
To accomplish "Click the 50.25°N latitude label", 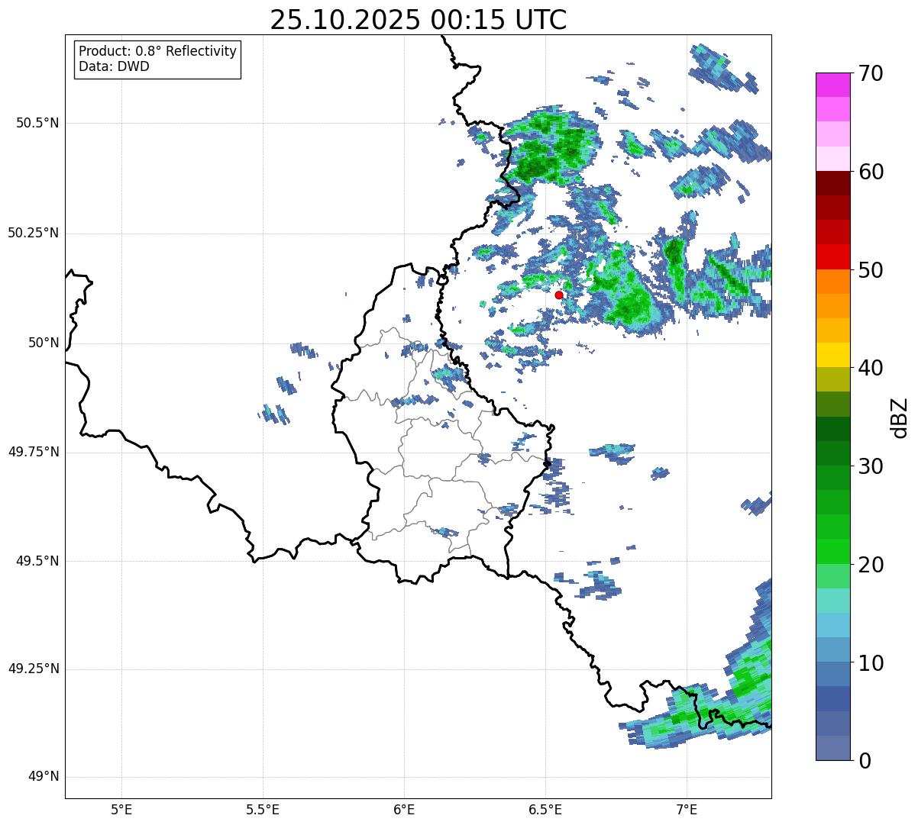I will [33, 233].
